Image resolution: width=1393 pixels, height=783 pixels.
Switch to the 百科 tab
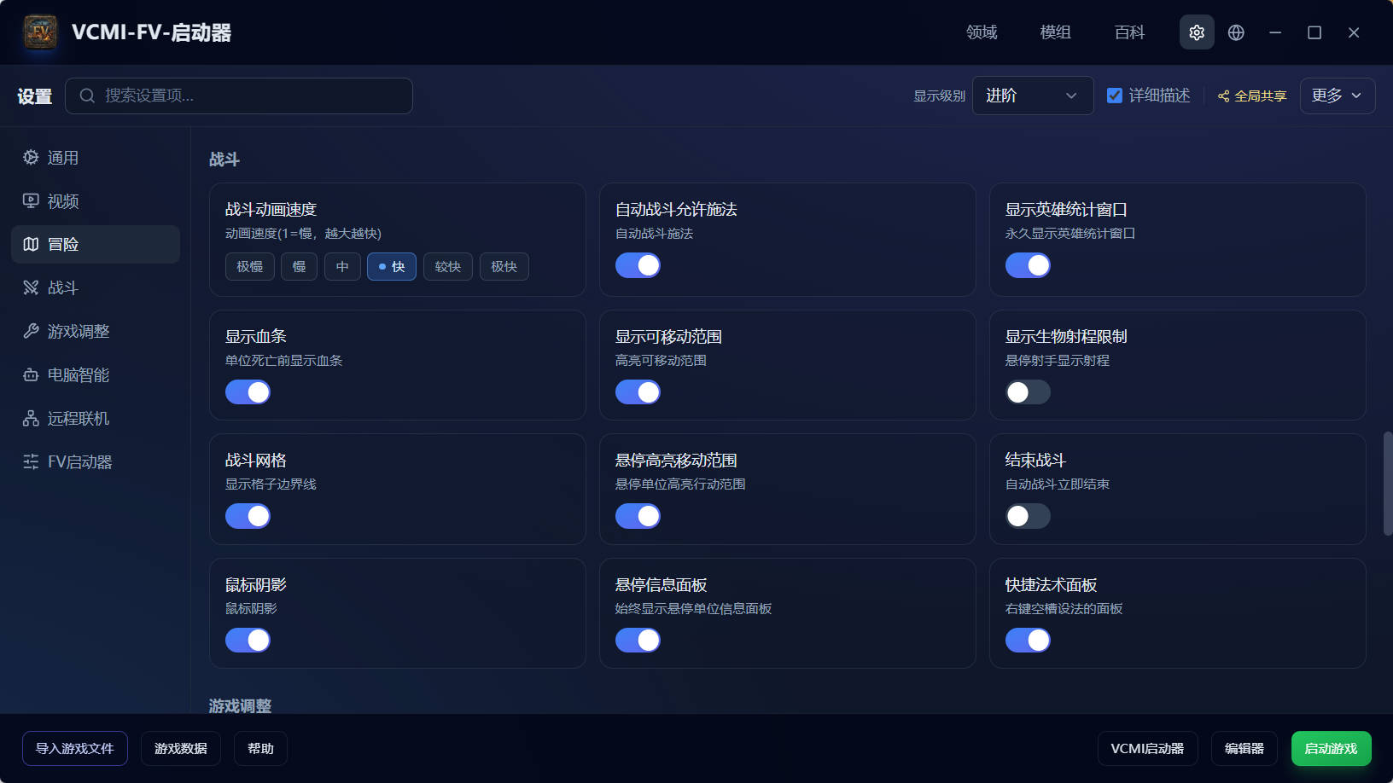[1129, 32]
